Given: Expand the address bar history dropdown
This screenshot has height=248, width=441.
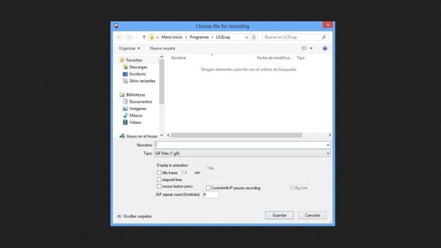Looking at the screenshot, I should (x=247, y=37).
